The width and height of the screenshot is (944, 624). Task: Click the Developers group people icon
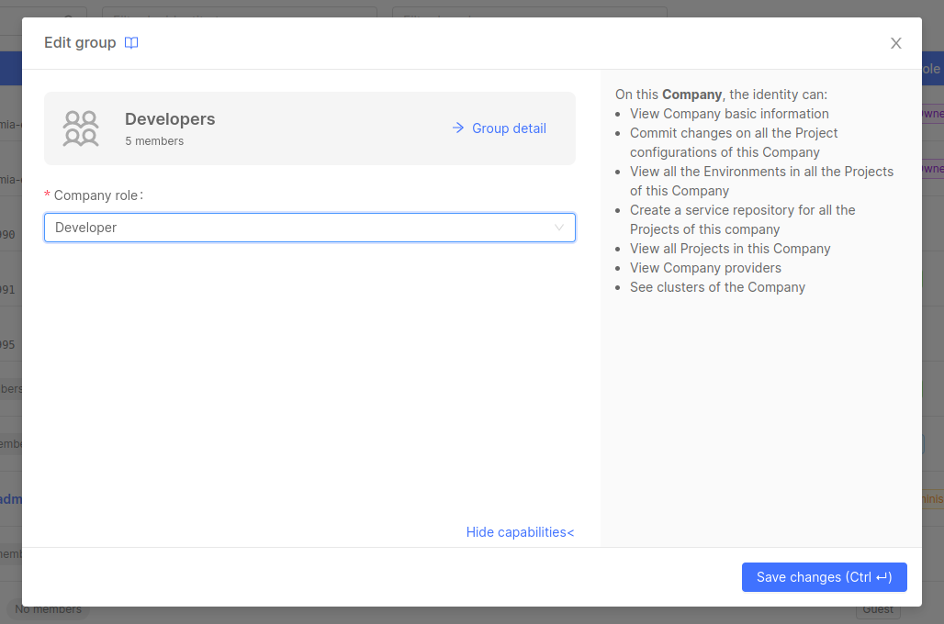coord(81,128)
